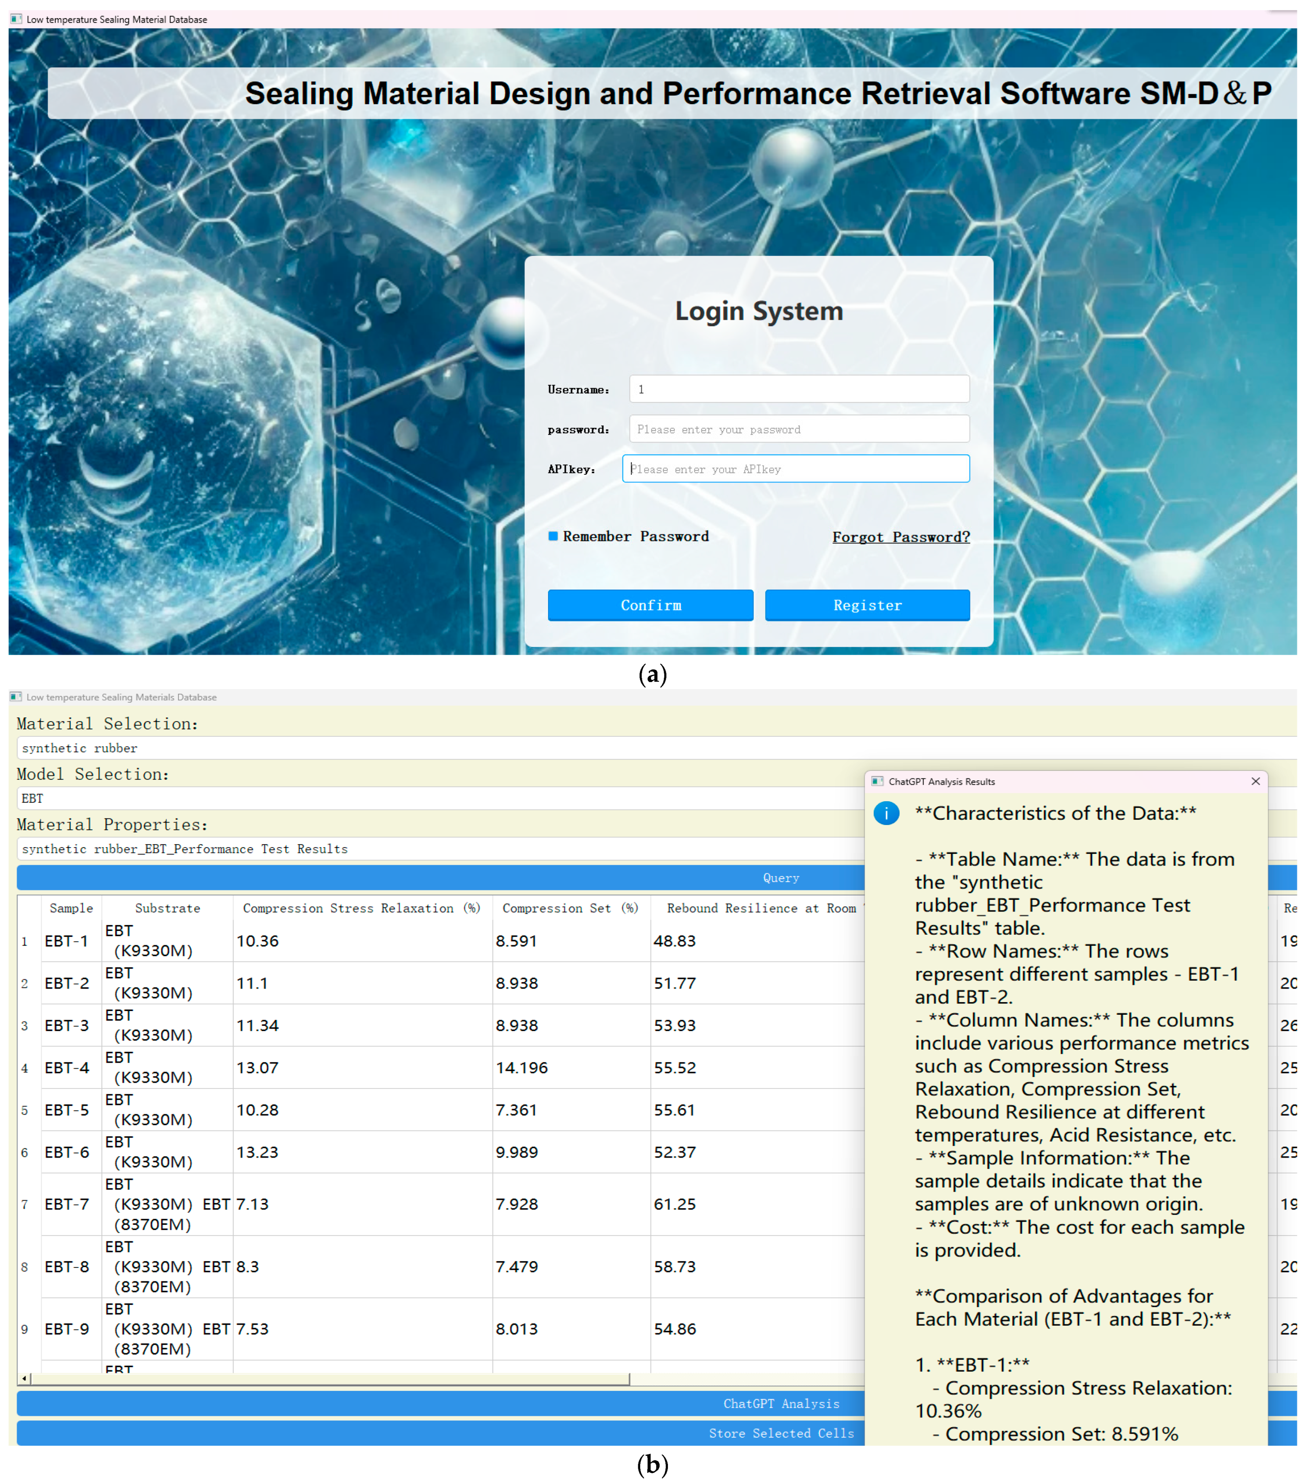
Task: Select the EBT-4 sample cell
Action: (x=67, y=1068)
